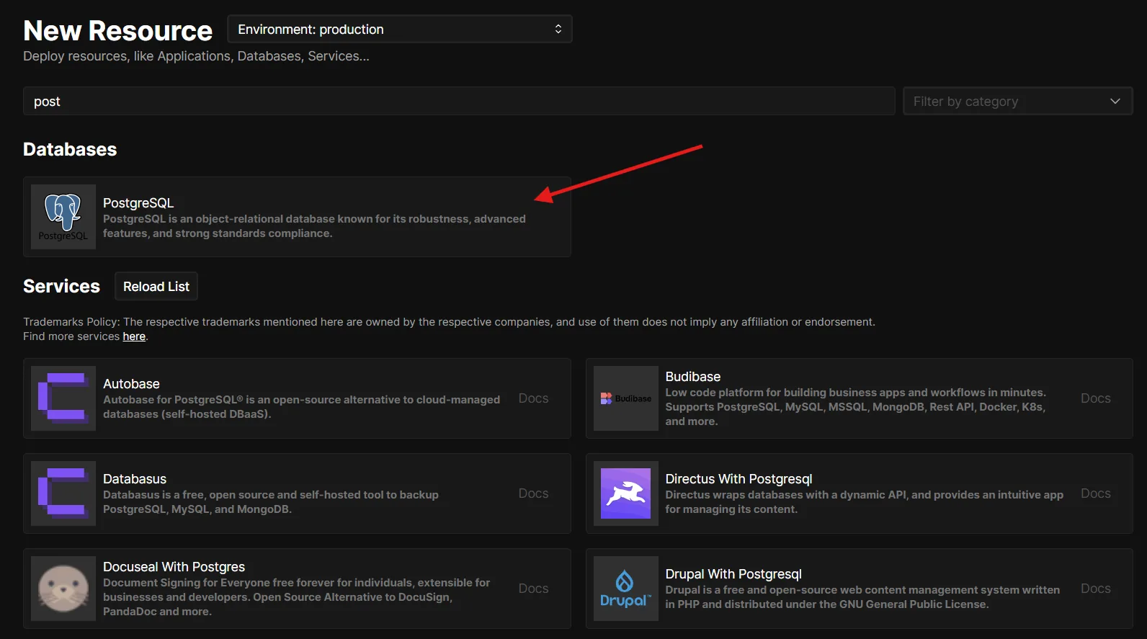This screenshot has height=639, width=1147.
Task: Click the Autobase service icon
Action: pyautogui.click(x=63, y=398)
